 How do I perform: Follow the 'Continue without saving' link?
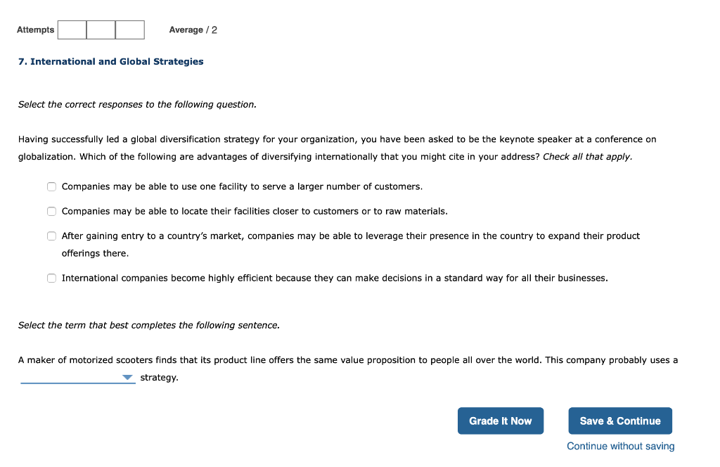click(620, 446)
